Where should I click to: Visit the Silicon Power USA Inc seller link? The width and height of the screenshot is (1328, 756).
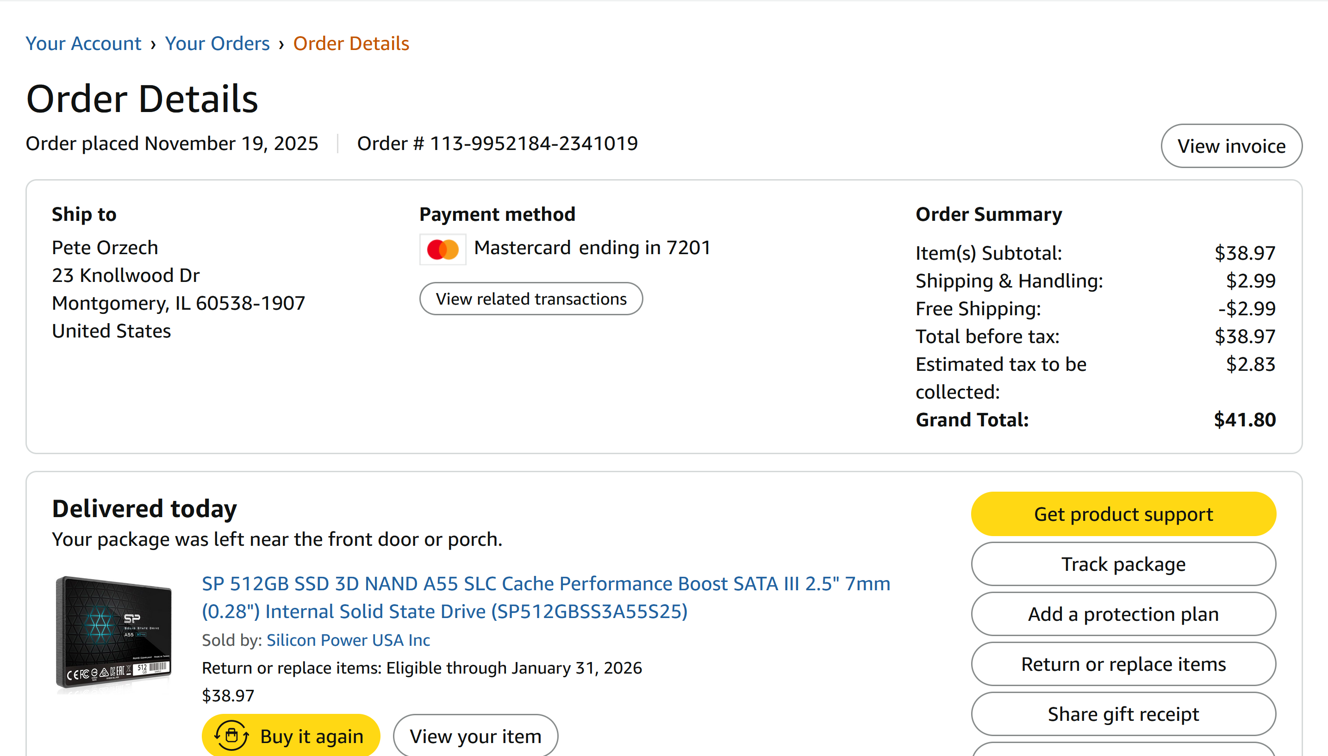click(348, 640)
